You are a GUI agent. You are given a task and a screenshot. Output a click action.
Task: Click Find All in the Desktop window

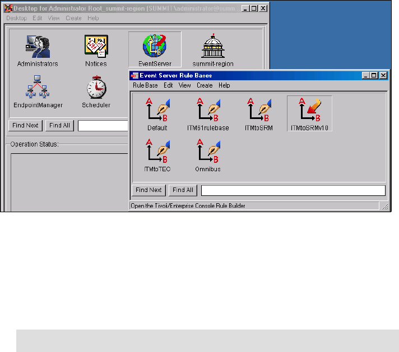59,126
